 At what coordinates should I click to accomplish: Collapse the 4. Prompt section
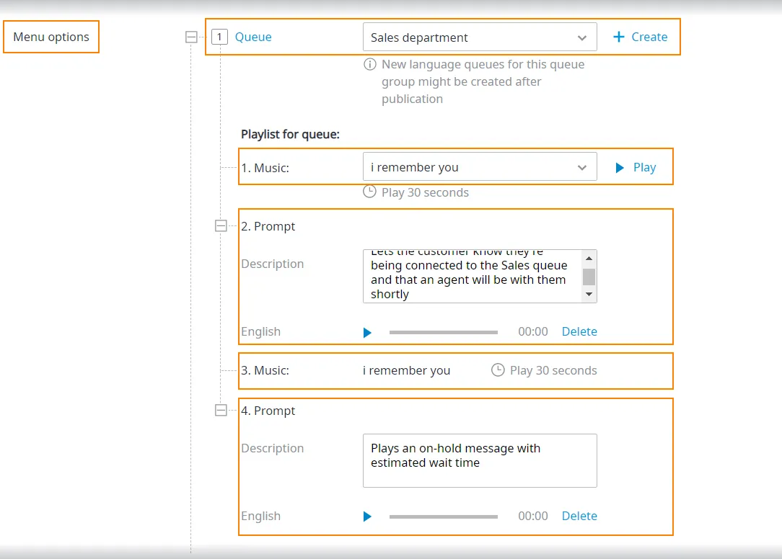coord(221,410)
